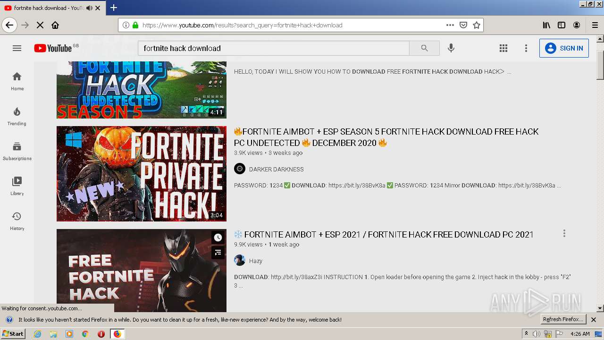Click the Refresh Firefox button
The width and height of the screenshot is (604, 340).
click(563, 320)
